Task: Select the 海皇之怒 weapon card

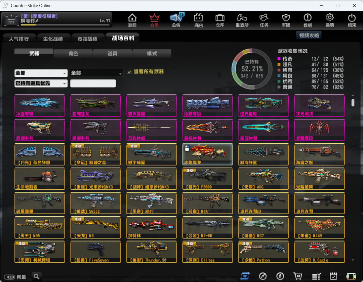Action: click(320, 154)
